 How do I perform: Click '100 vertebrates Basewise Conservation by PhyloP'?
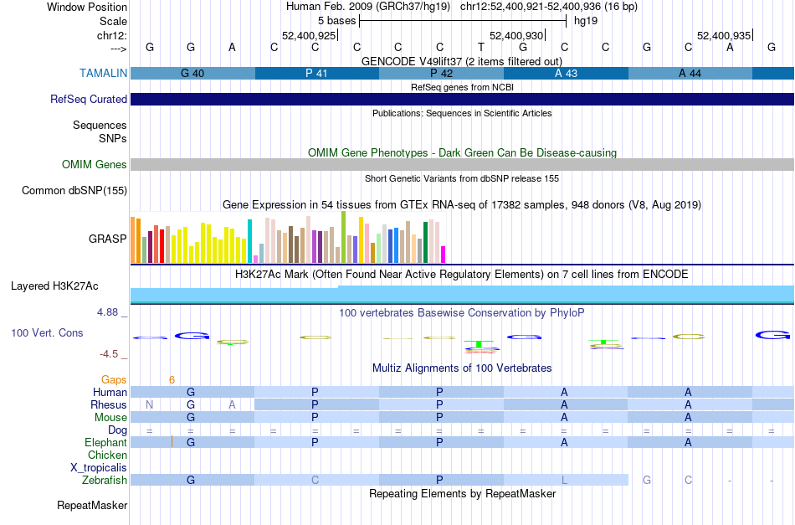tap(462, 313)
